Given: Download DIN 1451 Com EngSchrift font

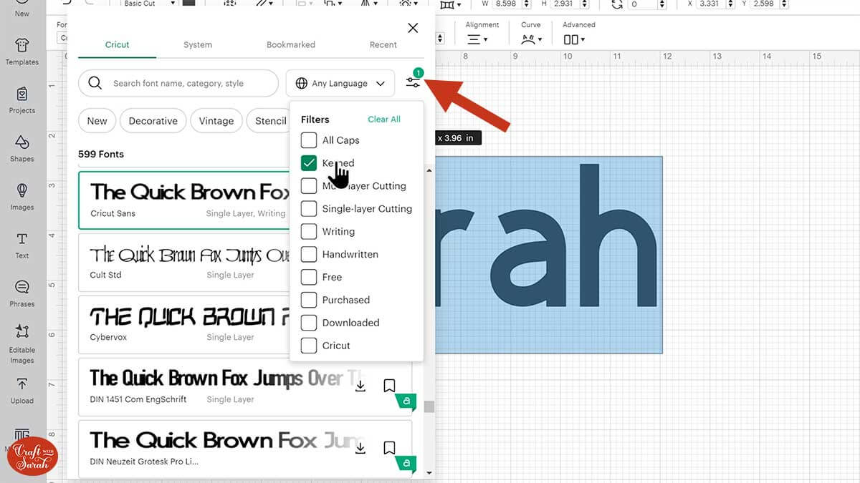Looking at the screenshot, I should (360, 386).
